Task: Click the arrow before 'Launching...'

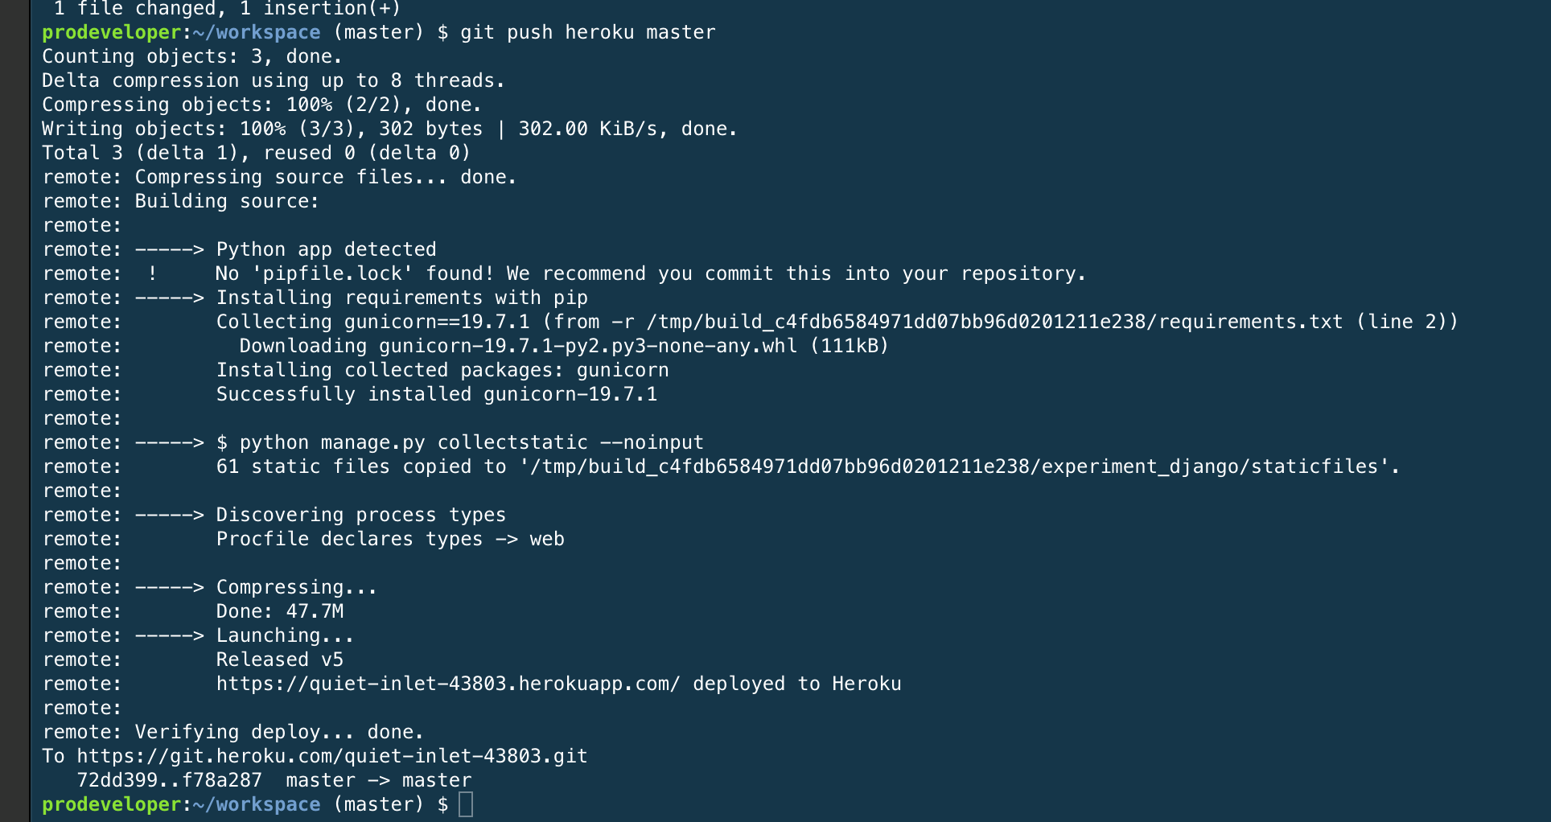Action: [x=169, y=635]
